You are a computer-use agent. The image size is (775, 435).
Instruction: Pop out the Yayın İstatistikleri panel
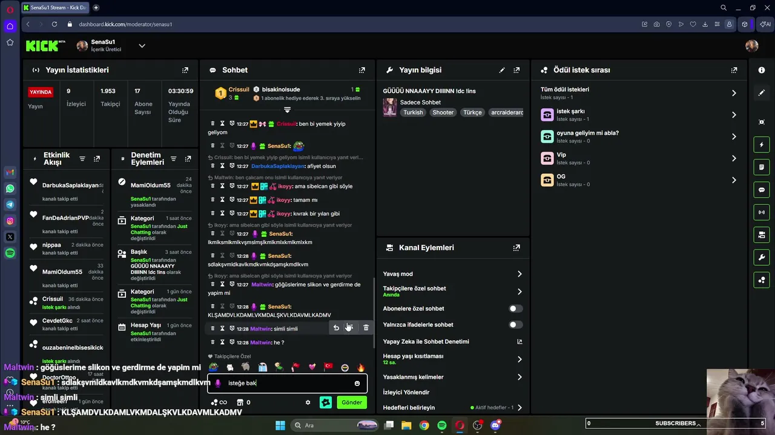[x=185, y=70]
